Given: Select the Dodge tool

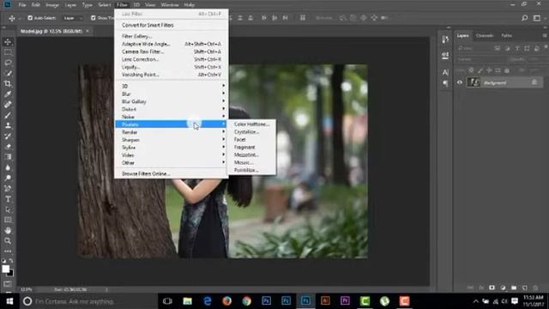Looking at the screenshot, I should [x=8, y=178].
